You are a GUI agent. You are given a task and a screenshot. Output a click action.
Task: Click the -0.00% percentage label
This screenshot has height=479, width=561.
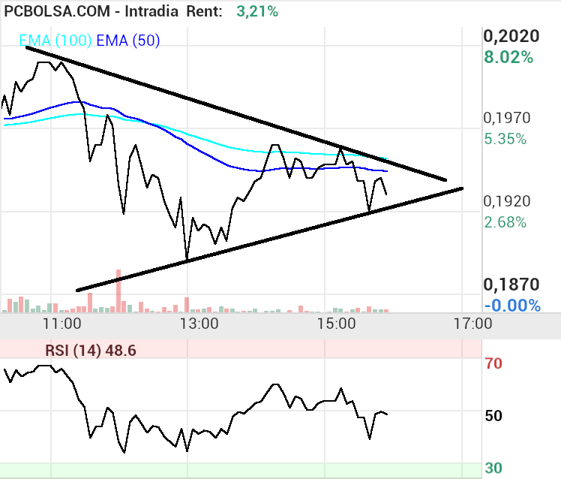512,306
